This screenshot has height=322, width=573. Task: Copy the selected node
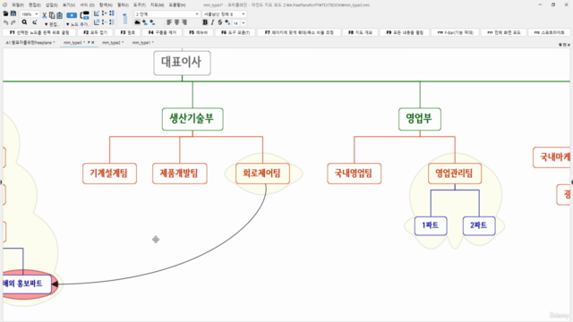tap(52, 15)
